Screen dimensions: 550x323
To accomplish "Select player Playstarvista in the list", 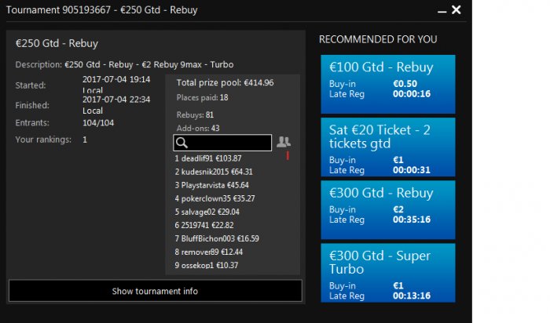I will (210, 185).
